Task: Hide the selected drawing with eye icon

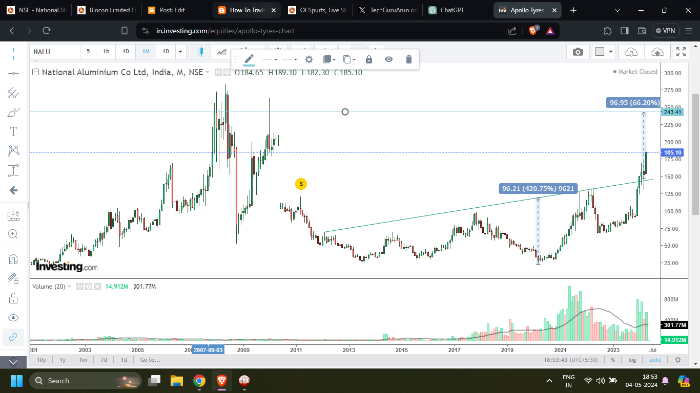Action: click(389, 59)
